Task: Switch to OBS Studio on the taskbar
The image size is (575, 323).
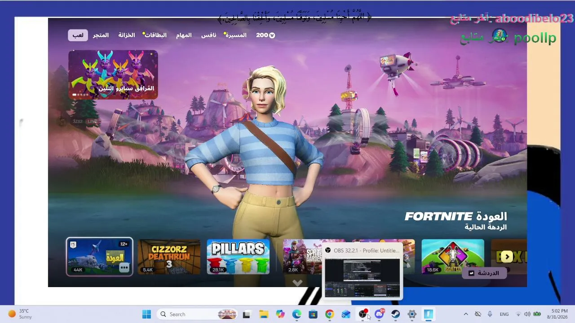Action: coord(363,314)
